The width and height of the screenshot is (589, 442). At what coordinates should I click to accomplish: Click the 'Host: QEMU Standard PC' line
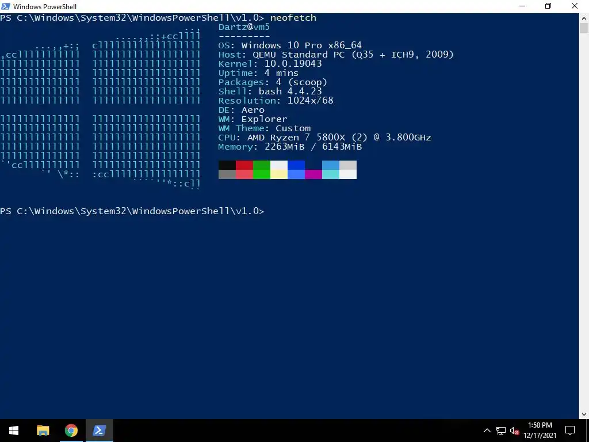[x=336, y=55]
